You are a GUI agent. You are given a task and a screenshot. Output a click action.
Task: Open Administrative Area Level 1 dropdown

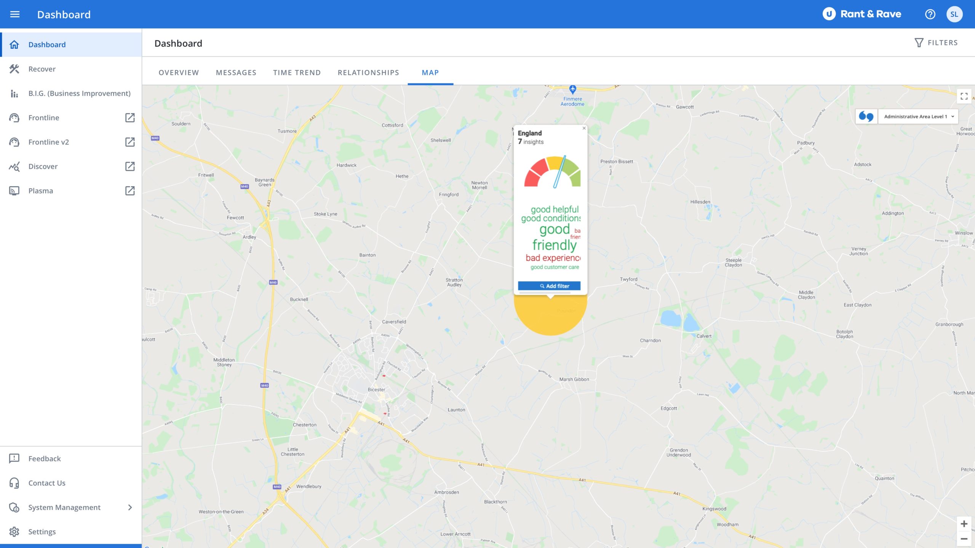(x=918, y=116)
